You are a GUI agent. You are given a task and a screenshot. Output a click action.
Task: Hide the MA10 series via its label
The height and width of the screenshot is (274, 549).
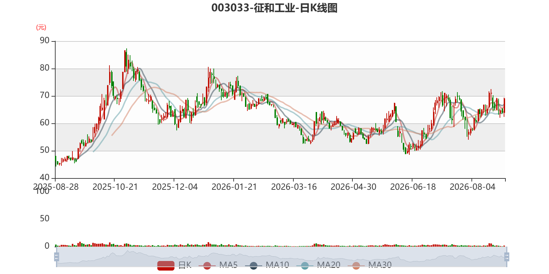[x=277, y=265]
